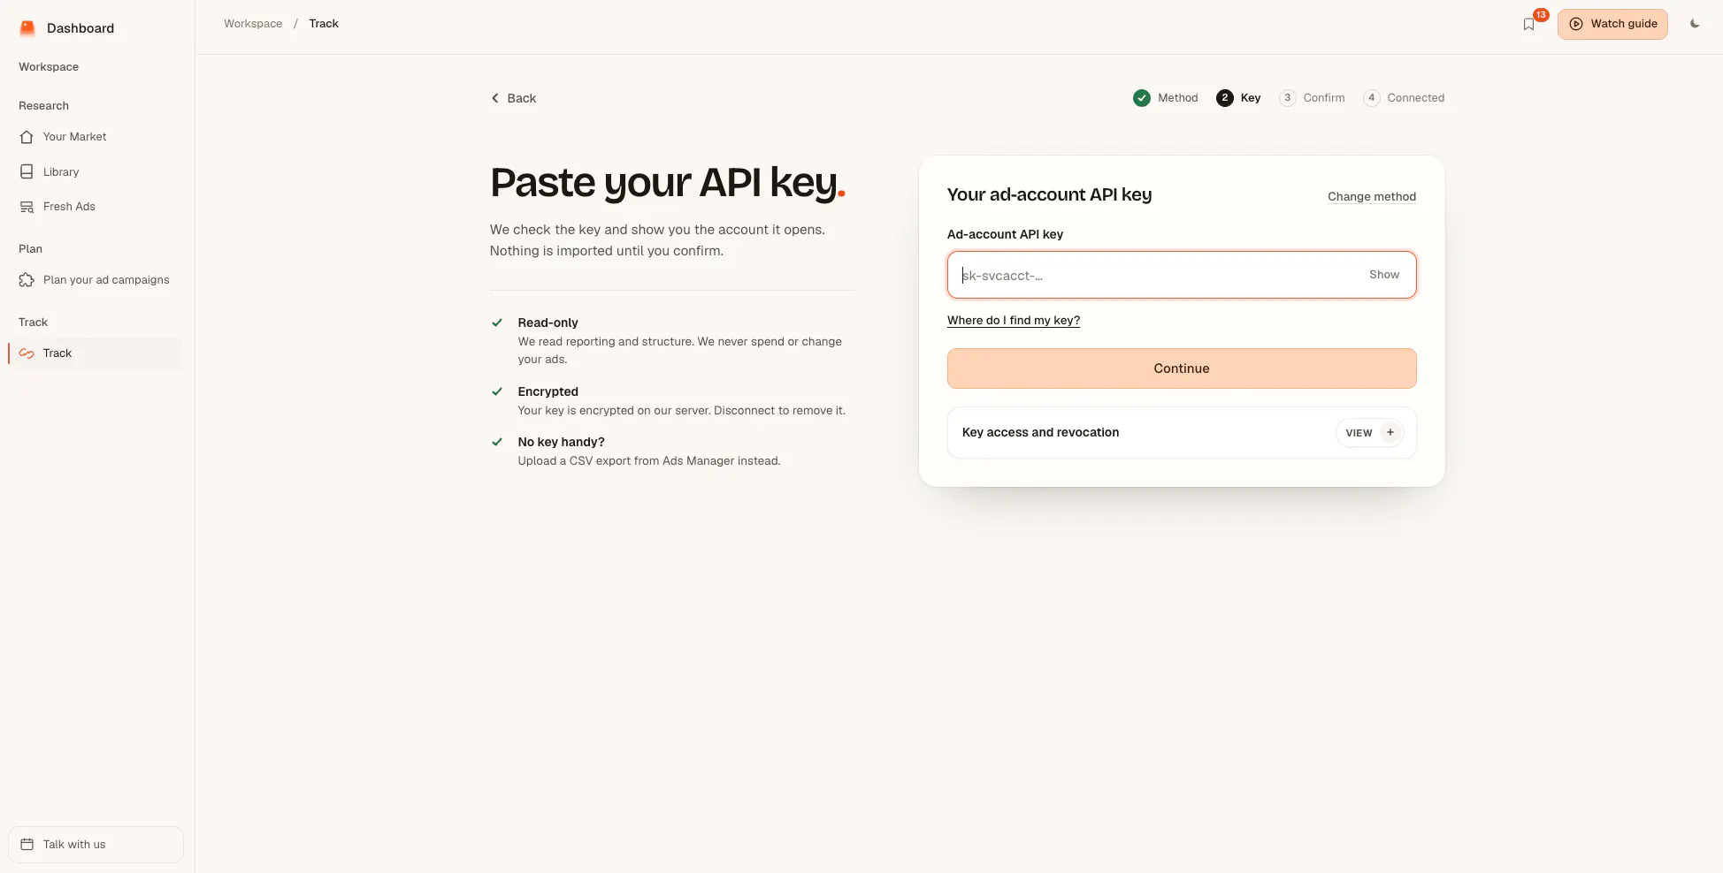This screenshot has width=1723, height=873.
Task: Expand Key access and revocation section
Action: 1182,433
